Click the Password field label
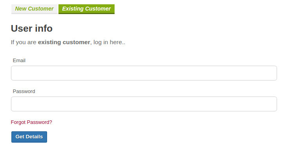288x145 pixels. point(24,91)
